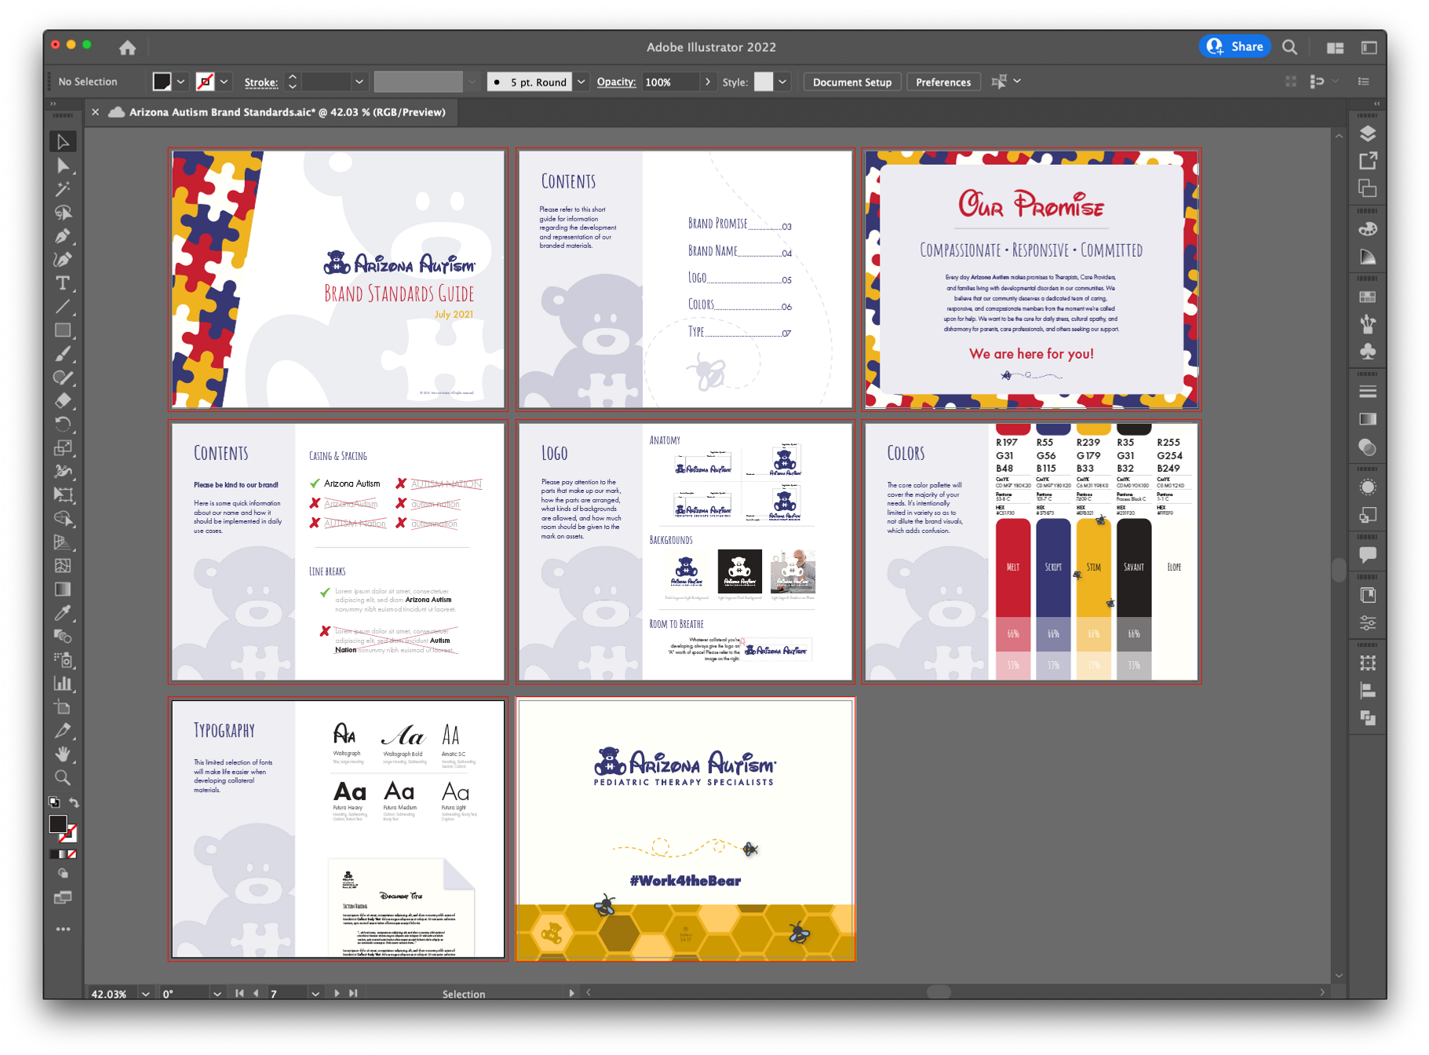Go to first artboard arrow
Viewport: 1429px width, 1055px height.
(x=239, y=994)
